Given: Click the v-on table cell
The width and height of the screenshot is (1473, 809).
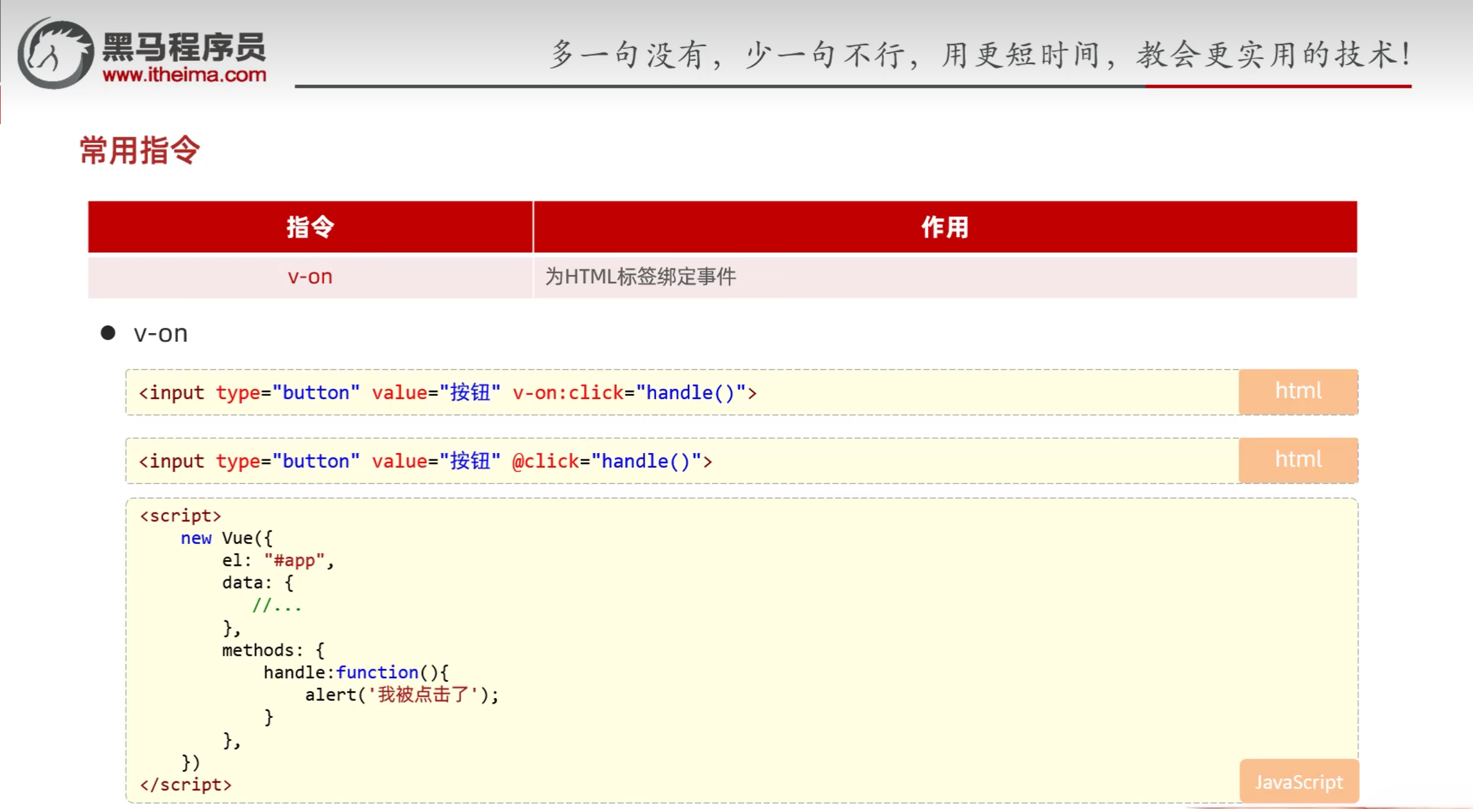Looking at the screenshot, I should click(310, 277).
